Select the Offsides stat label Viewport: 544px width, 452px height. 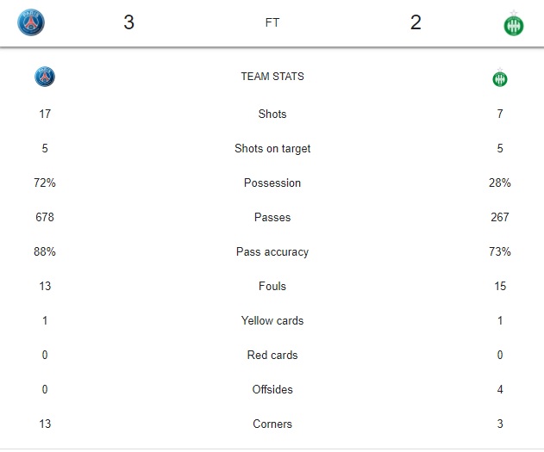coord(272,389)
